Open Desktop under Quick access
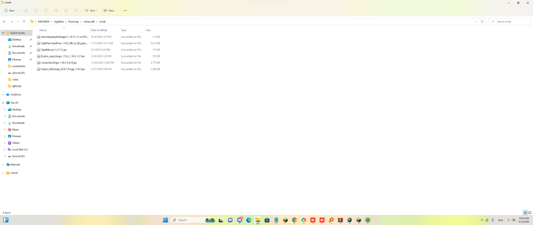 click(17, 39)
